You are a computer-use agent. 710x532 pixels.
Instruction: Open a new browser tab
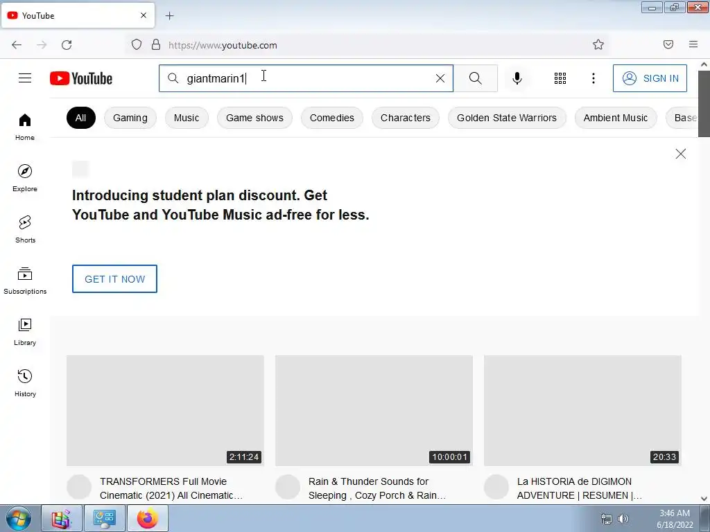tap(169, 16)
